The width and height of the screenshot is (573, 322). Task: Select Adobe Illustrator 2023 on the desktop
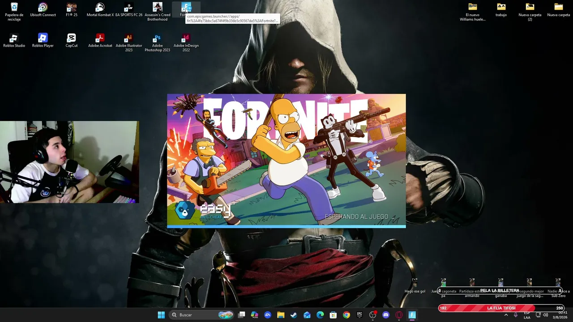129,42
